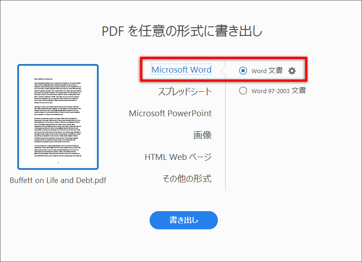362x262 pixels.
Task: Choose Microsoft PowerPoint export format
Action: (x=170, y=113)
